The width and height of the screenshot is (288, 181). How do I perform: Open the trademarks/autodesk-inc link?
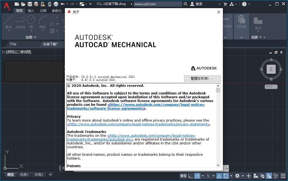[x=131, y=137]
